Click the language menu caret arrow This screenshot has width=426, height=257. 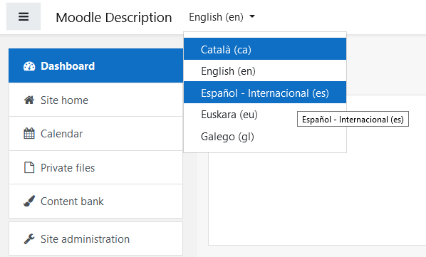pos(252,16)
